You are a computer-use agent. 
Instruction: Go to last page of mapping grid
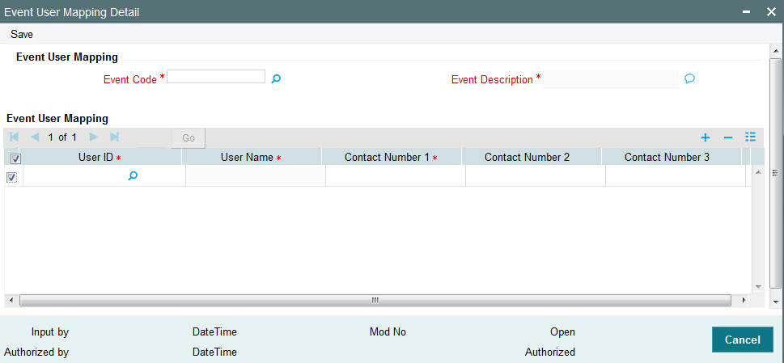tap(114, 137)
